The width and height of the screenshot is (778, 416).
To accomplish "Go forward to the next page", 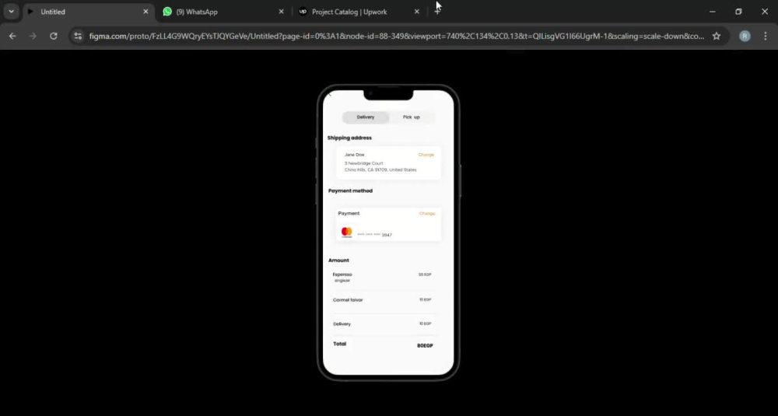I will [x=33, y=37].
